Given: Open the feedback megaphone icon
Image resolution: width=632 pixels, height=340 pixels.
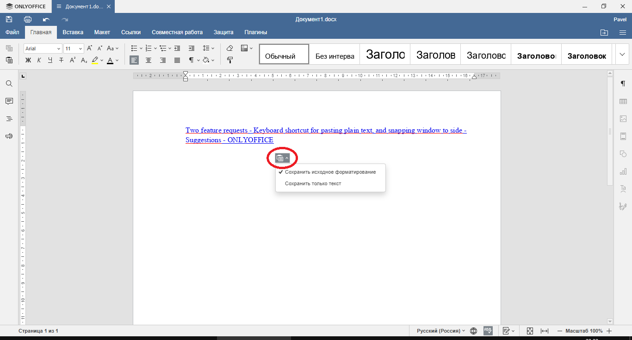Looking at the screenshot, I should click(9, 136).
